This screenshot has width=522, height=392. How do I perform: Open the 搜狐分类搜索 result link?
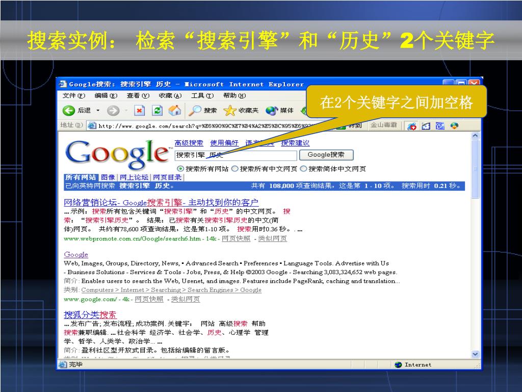90,314
